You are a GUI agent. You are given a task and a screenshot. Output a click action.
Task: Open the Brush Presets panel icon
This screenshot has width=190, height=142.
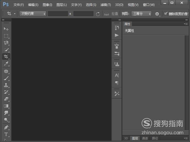[117, 54]
